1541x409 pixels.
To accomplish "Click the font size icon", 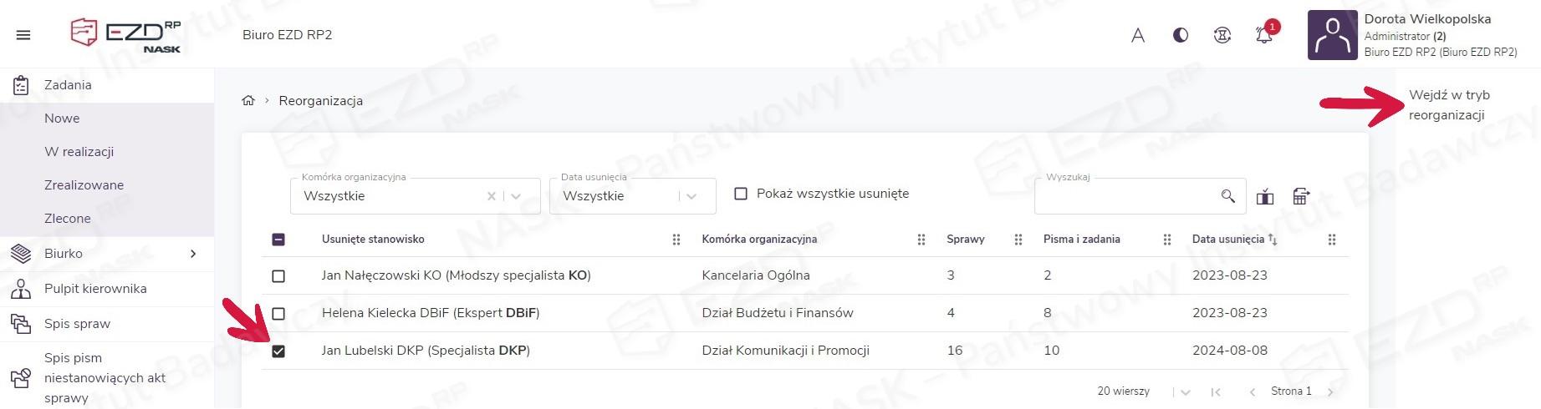I will [1138, 35].
